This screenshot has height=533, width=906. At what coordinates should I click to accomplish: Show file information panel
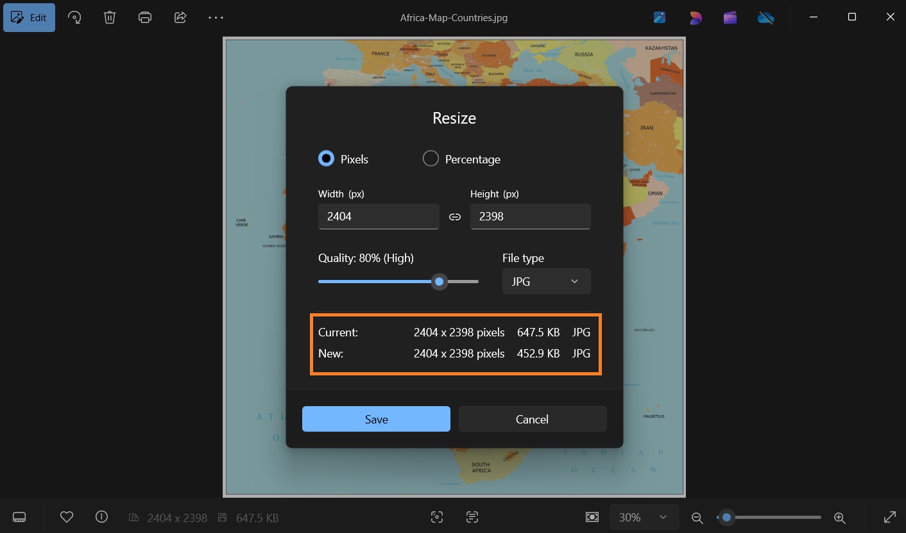pos(101,517)
